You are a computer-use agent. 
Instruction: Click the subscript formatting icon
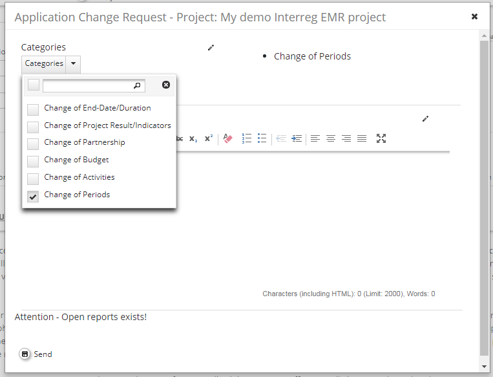[193, 138]
